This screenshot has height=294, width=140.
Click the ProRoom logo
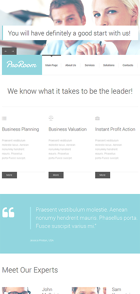point(22,65)
